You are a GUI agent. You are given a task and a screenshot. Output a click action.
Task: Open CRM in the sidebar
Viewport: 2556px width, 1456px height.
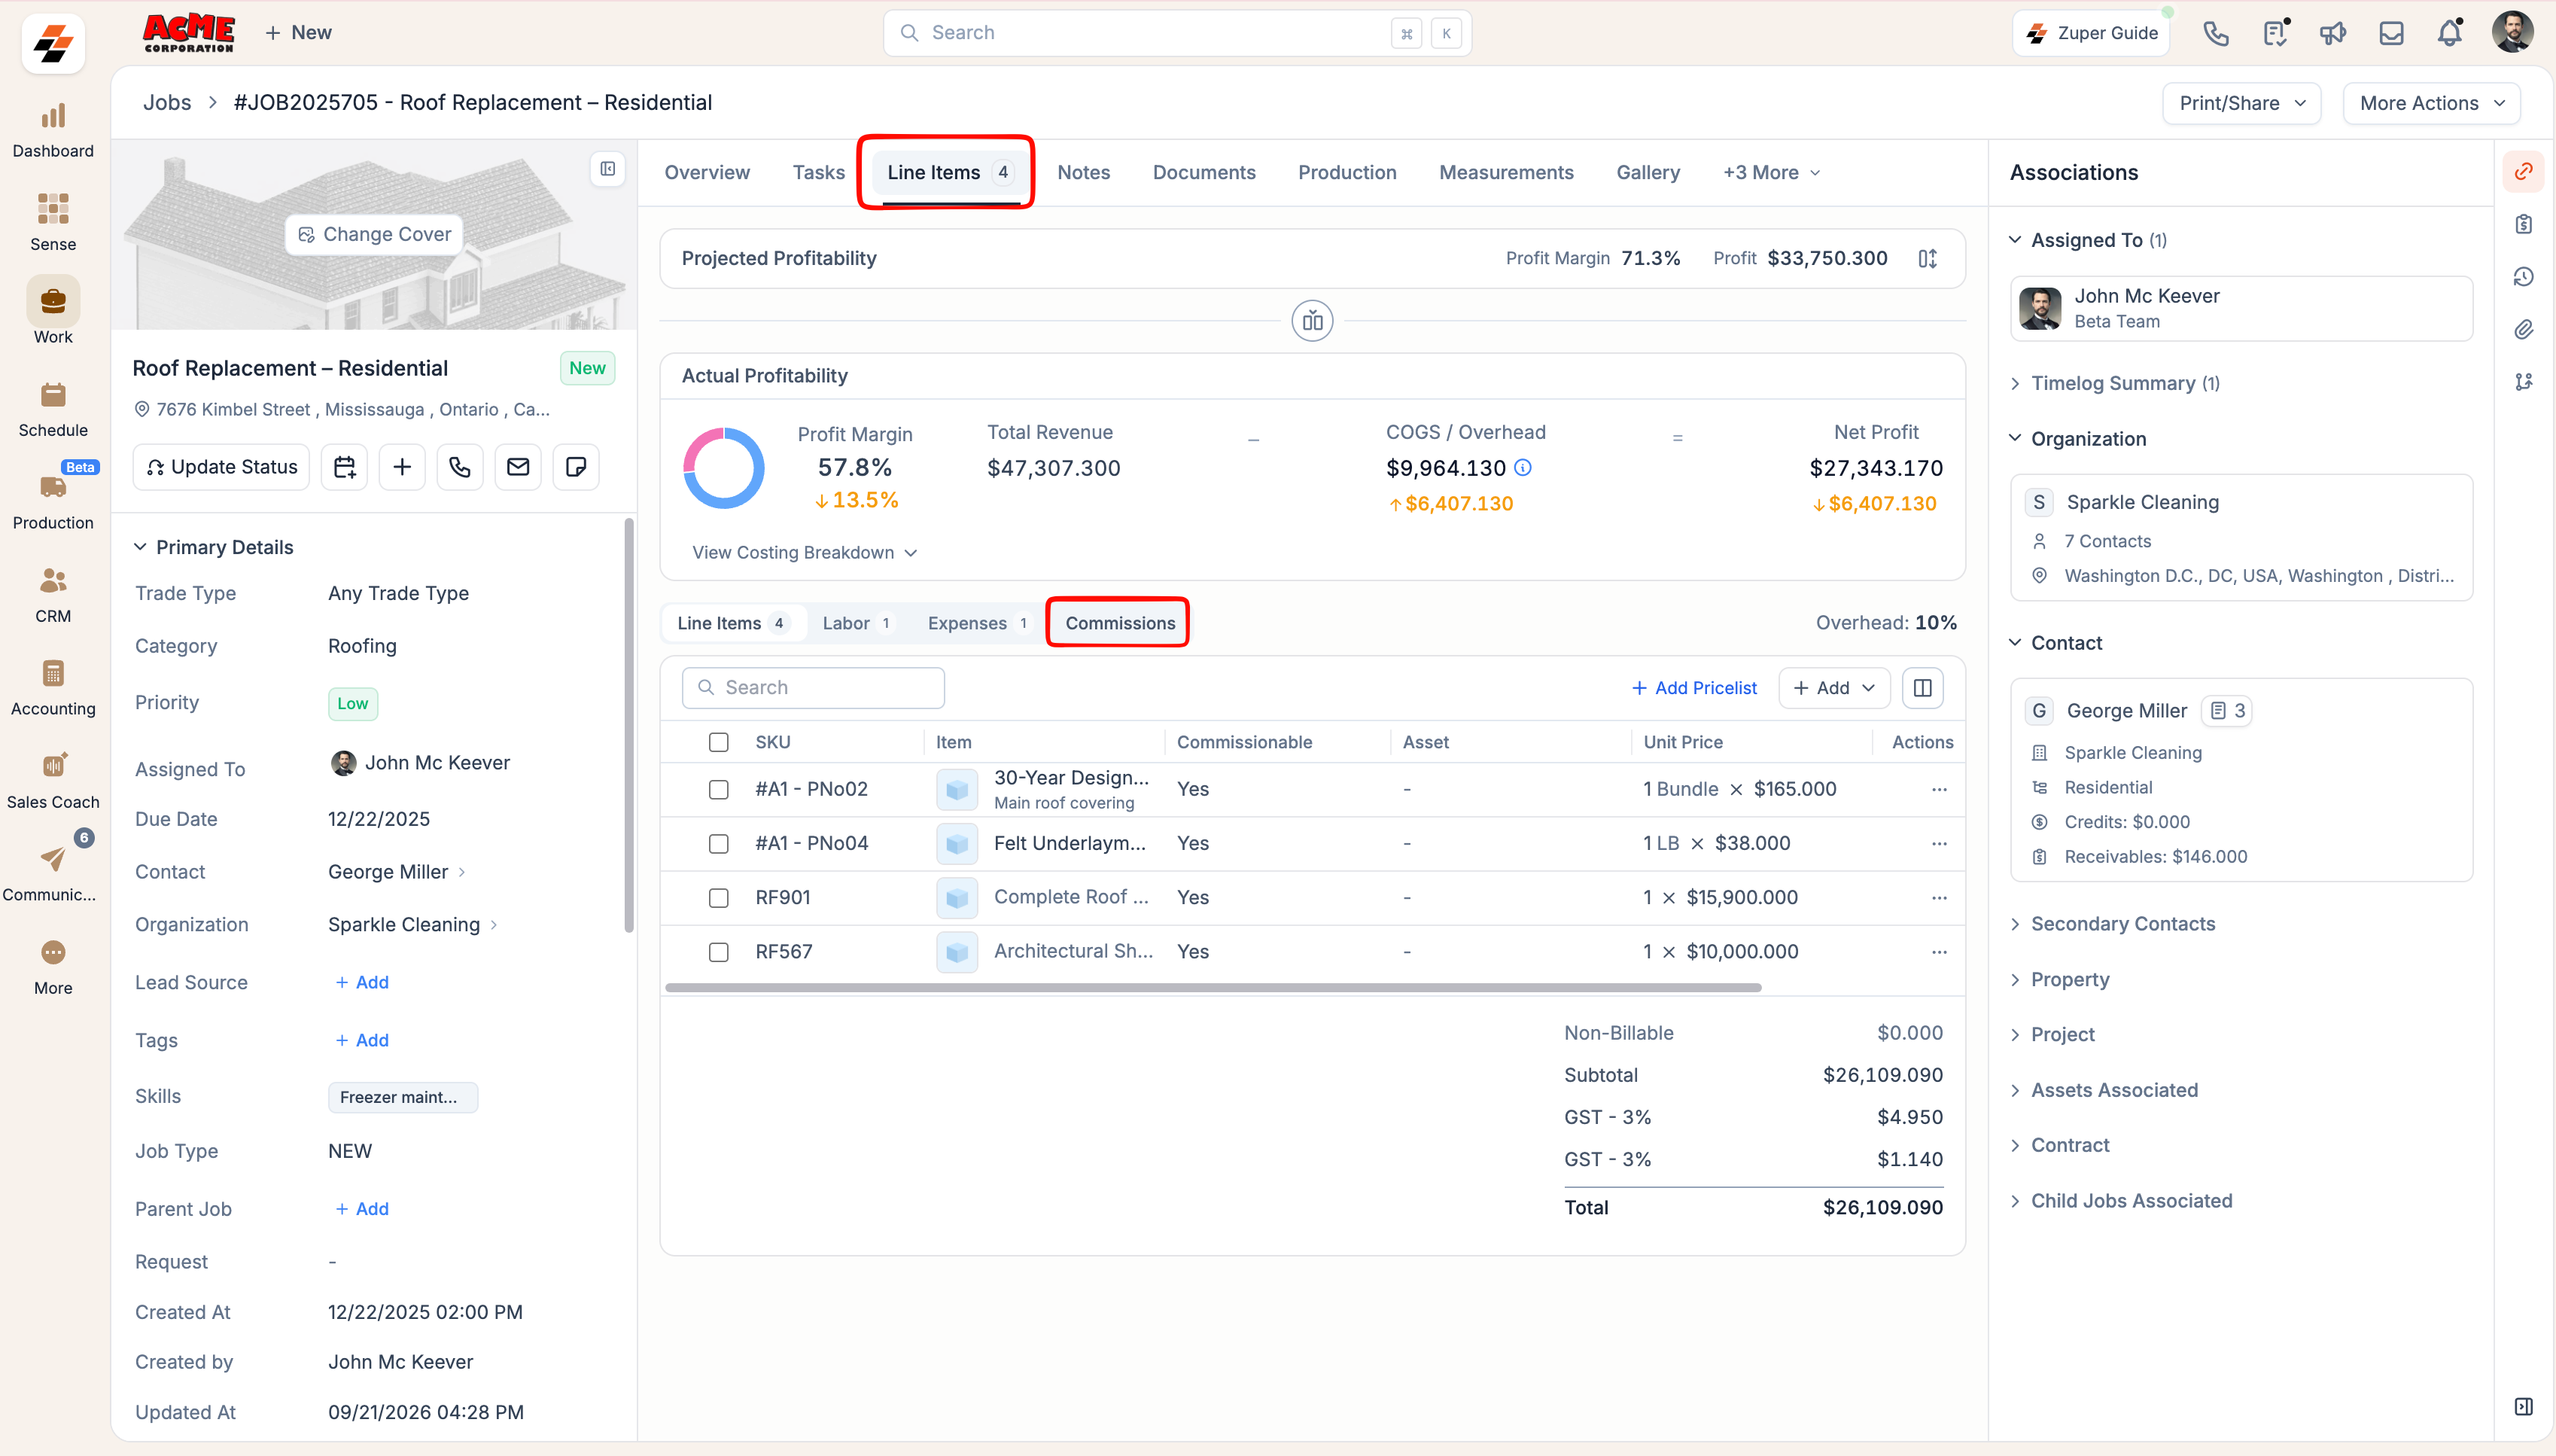pyautogui.click(x=53, y=595)
